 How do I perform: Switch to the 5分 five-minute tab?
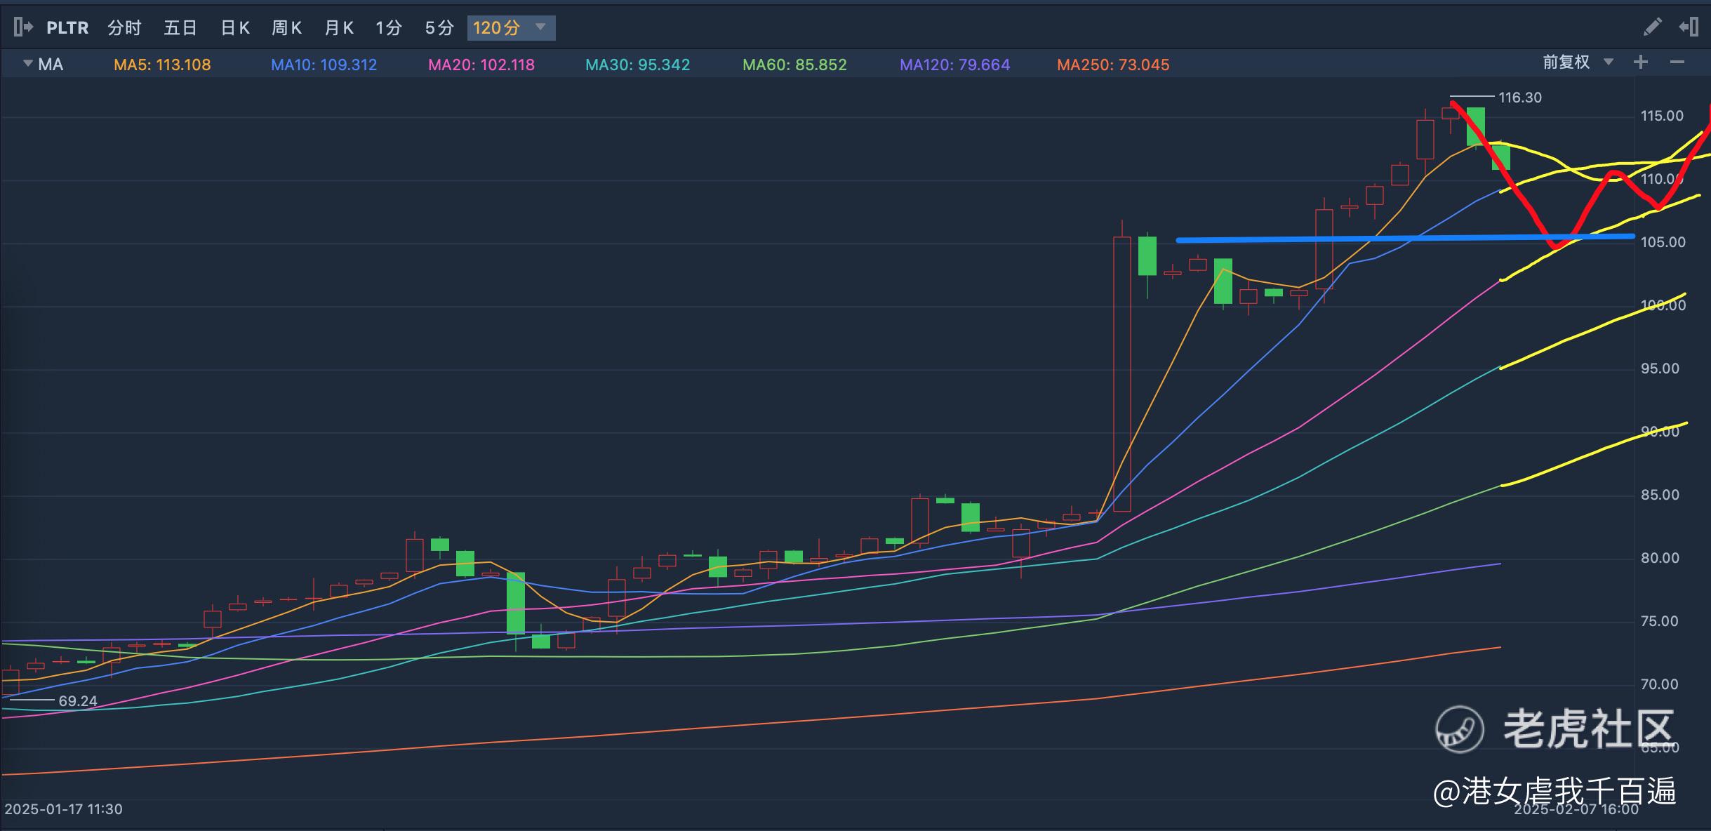[439, 28]
